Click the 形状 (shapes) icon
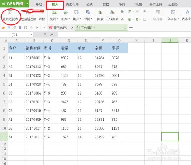191x165 pixels. tap(88, 13)
